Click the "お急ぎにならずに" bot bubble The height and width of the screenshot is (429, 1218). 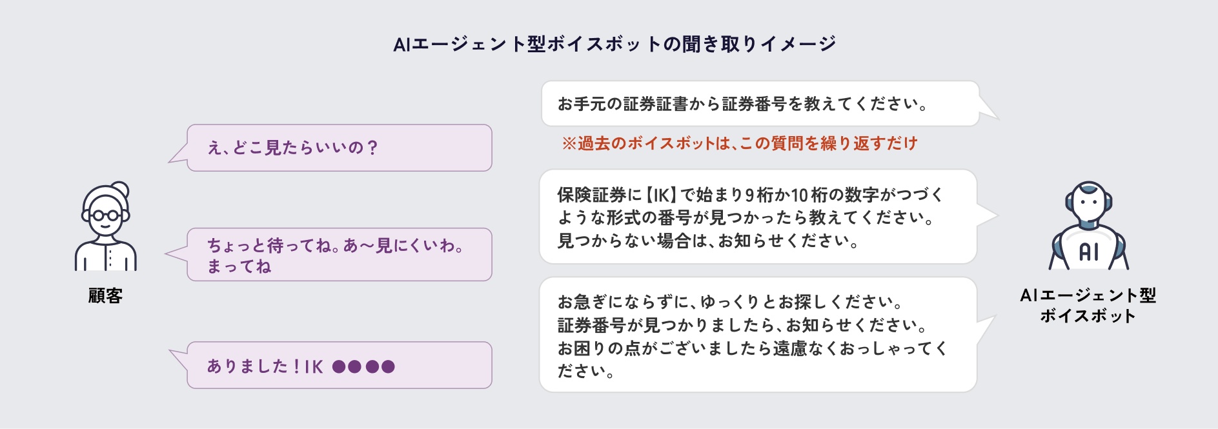coord(758,335)
